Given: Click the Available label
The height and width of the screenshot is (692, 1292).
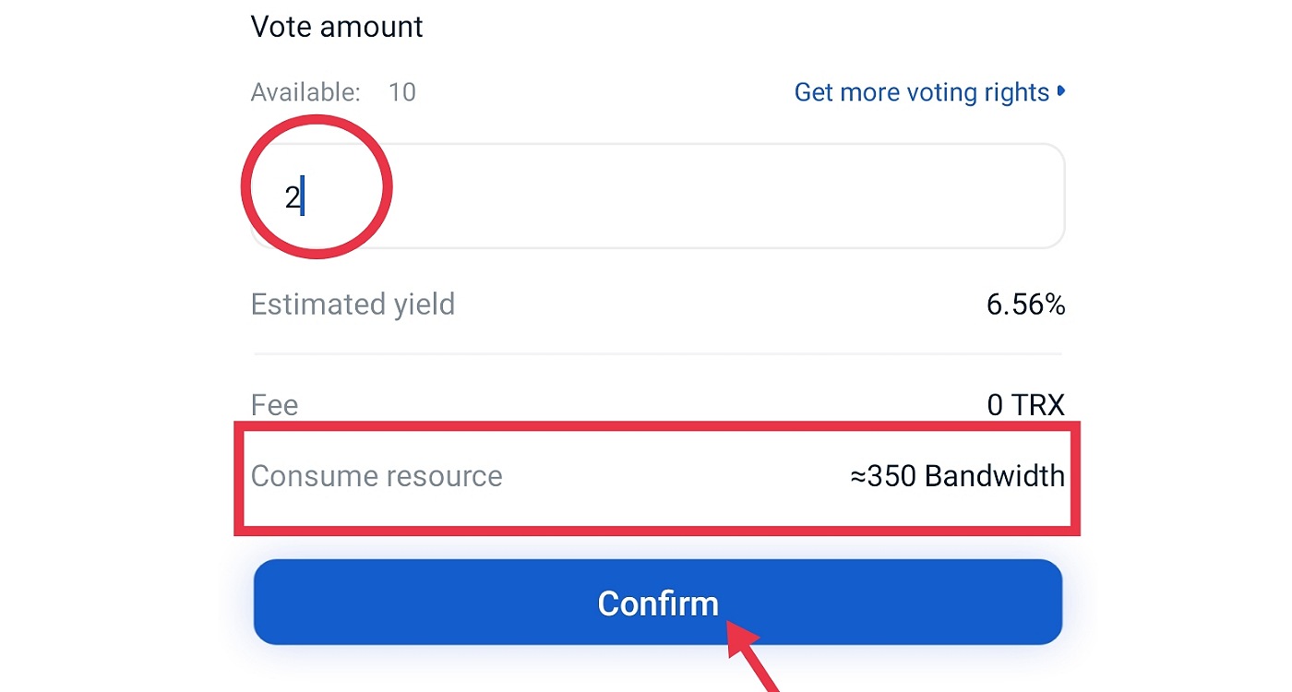Looking at the screenshot, I should click(305, 92).
